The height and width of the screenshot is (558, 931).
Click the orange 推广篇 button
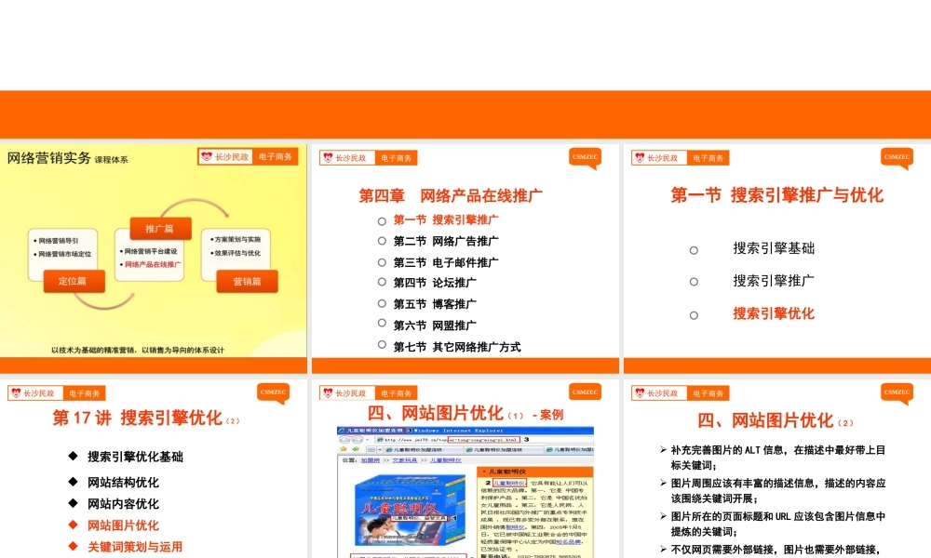pyautogui.click(x=152, y=228)
